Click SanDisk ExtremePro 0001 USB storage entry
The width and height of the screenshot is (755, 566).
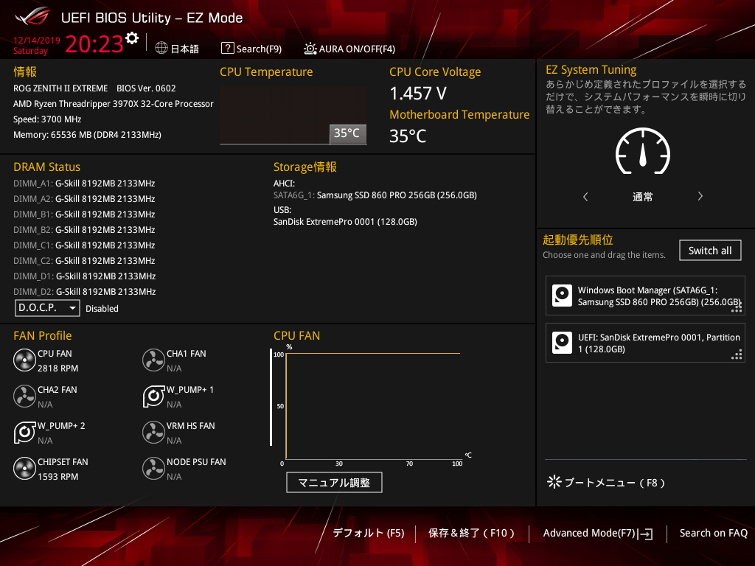coord(345,221)
